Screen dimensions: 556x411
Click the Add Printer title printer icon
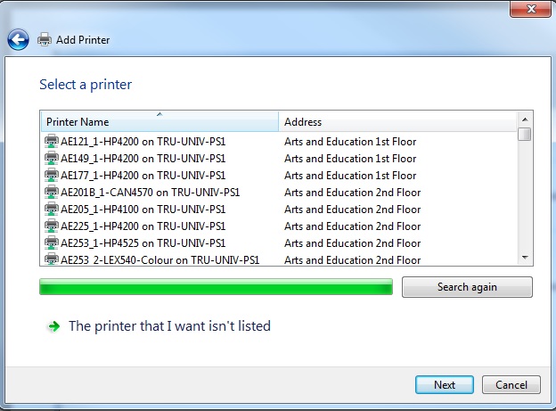click(45, 39)
